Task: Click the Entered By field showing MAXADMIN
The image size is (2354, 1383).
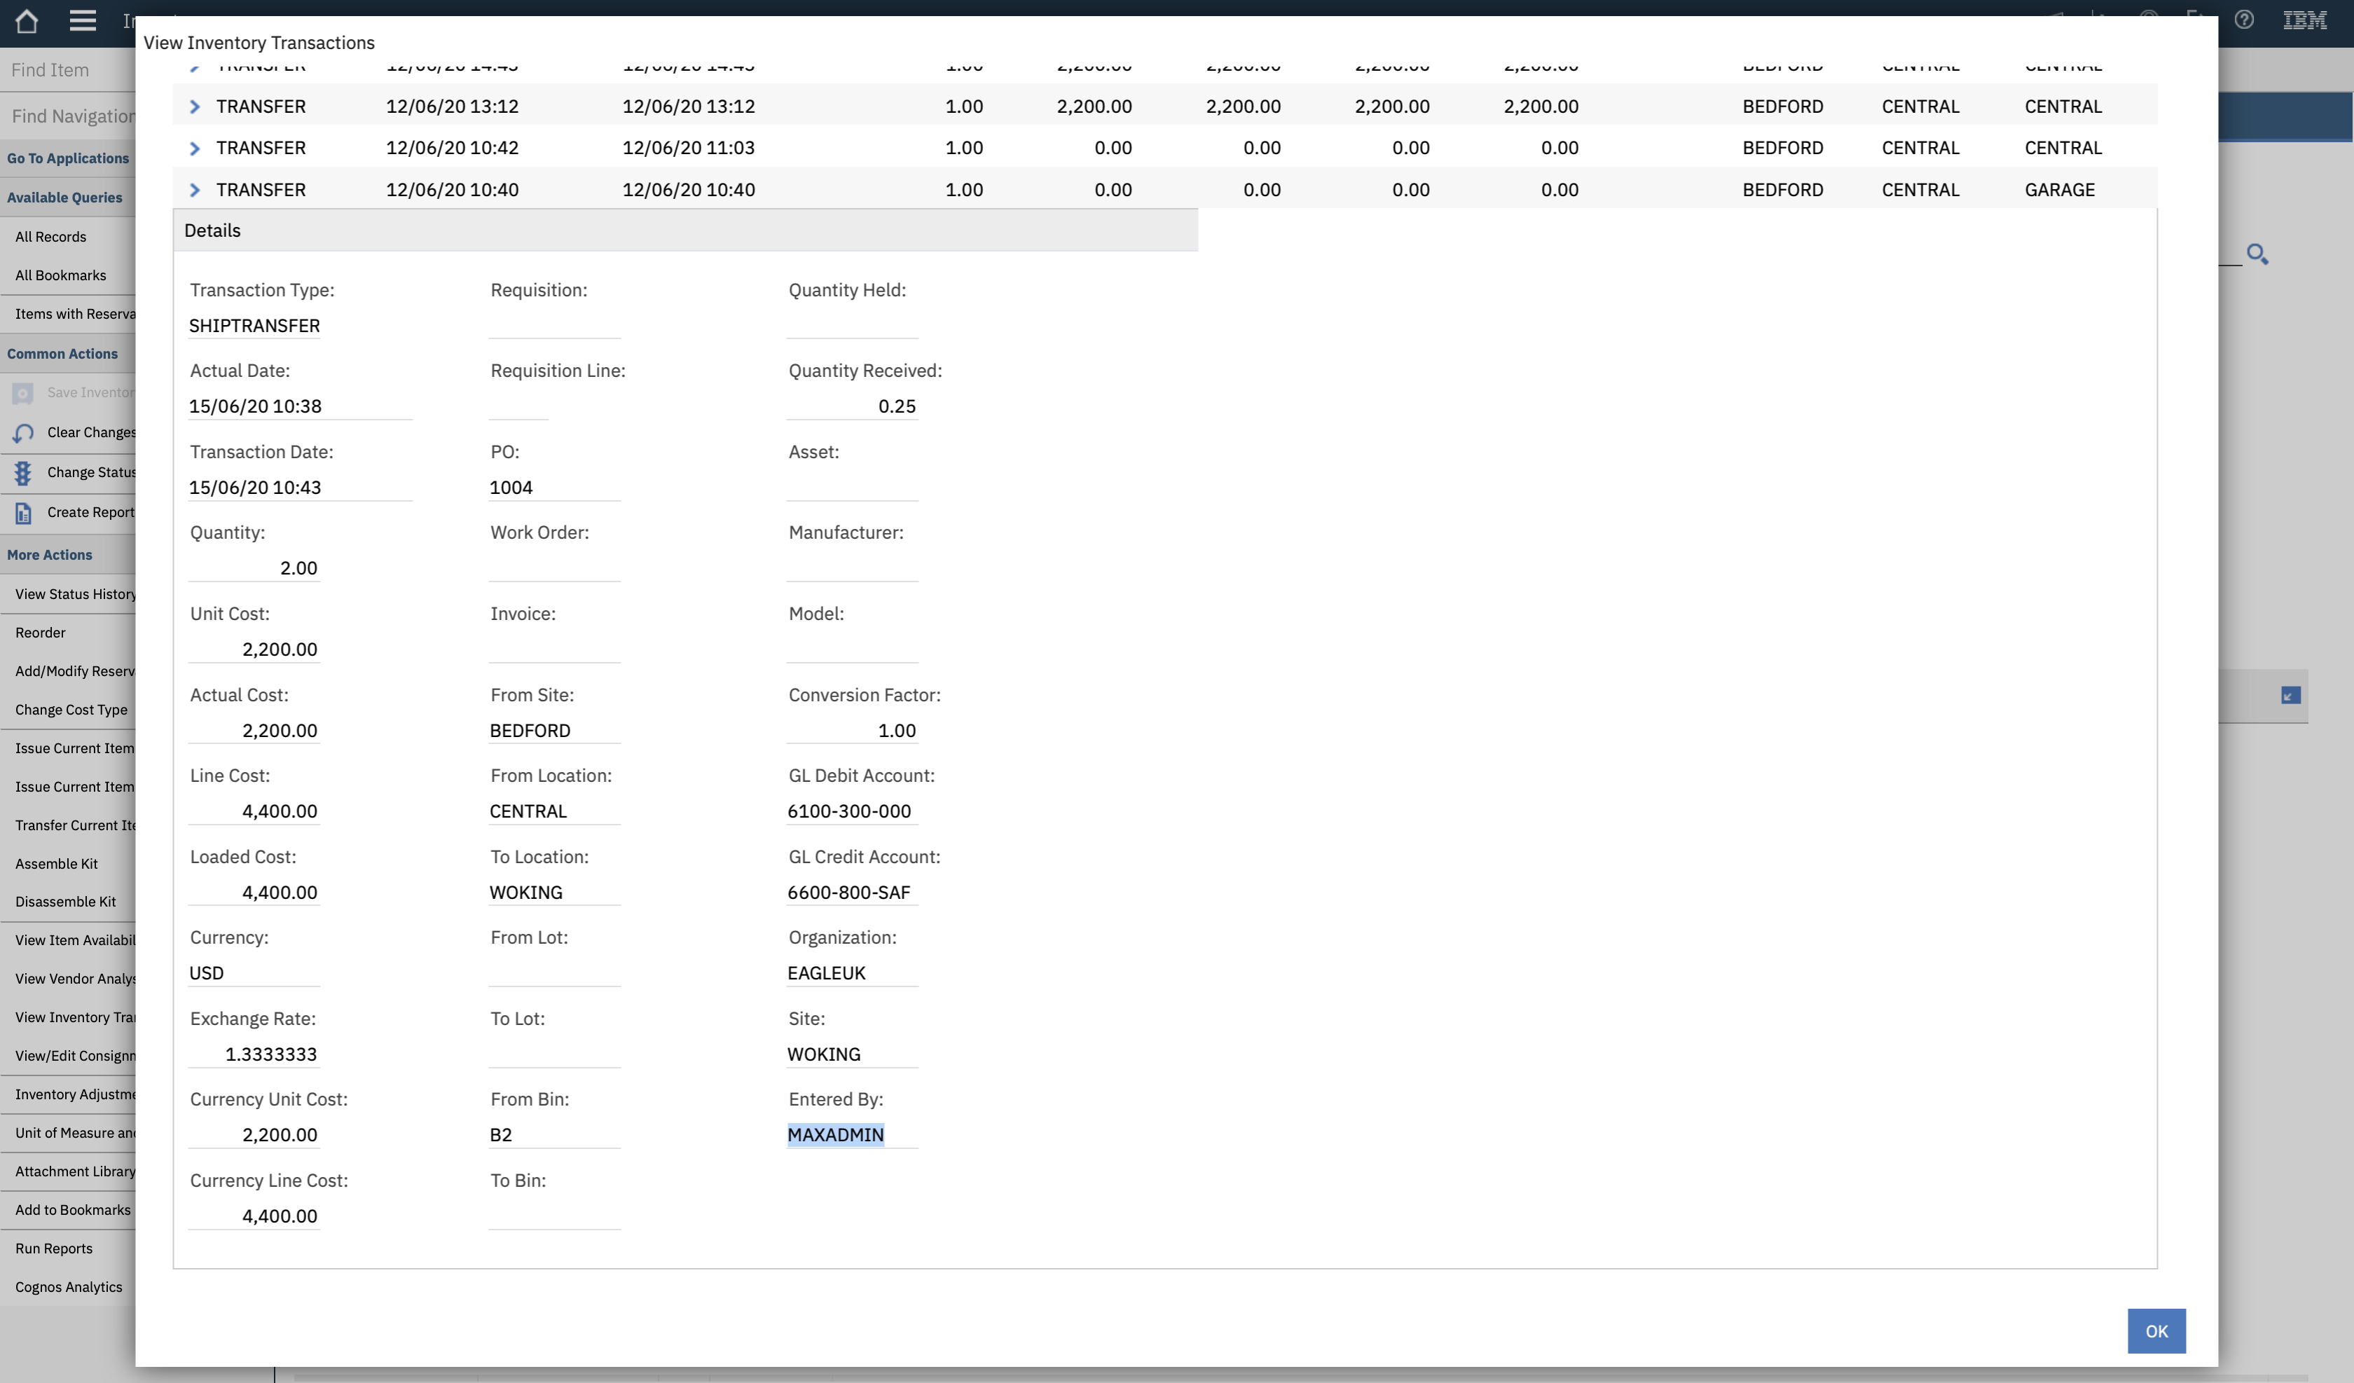Action: (835, 1134)
